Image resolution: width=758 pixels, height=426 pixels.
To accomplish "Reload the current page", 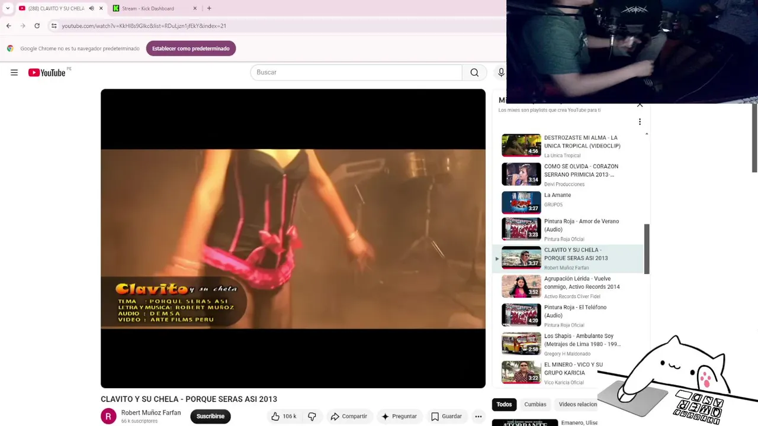I will click(37, 26).
